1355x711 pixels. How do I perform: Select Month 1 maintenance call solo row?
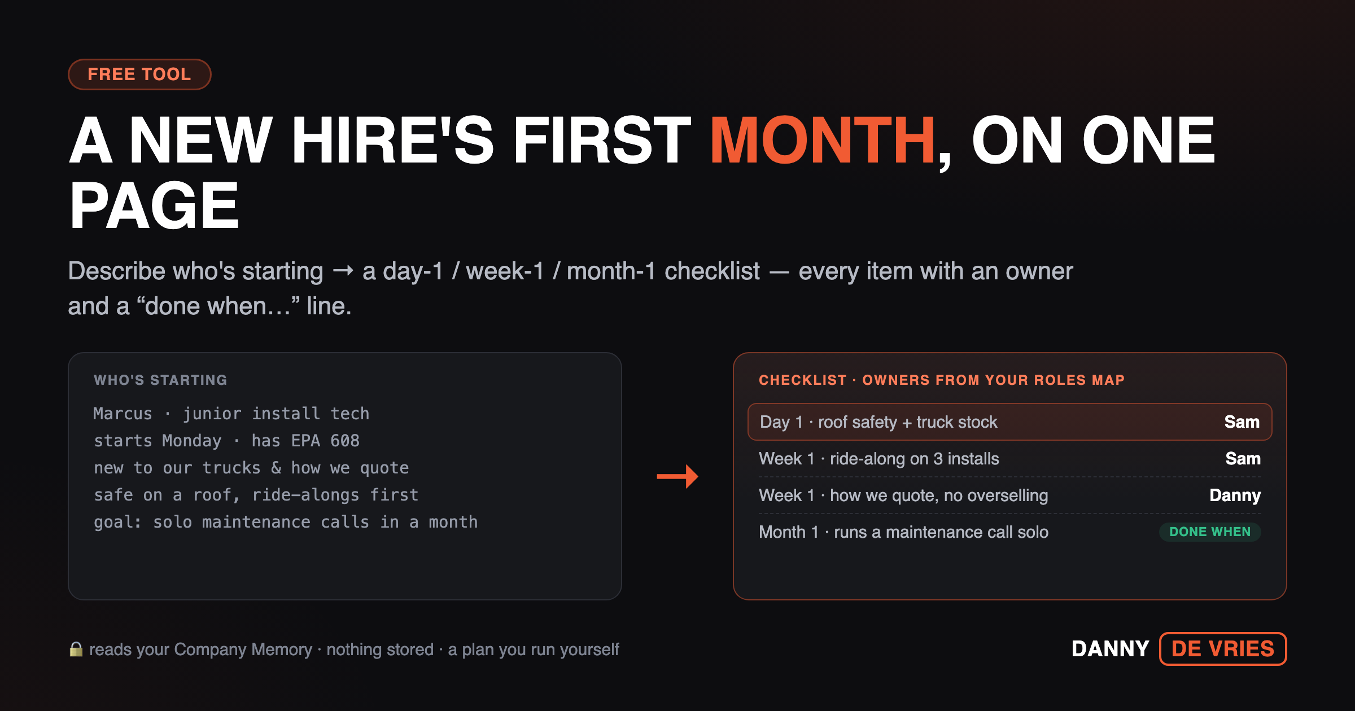[x=1009, y=532]
